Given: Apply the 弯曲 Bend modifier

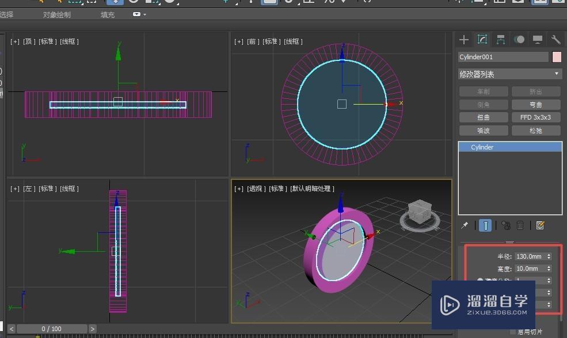Looking at the screenshot, I should pos(535,104).
